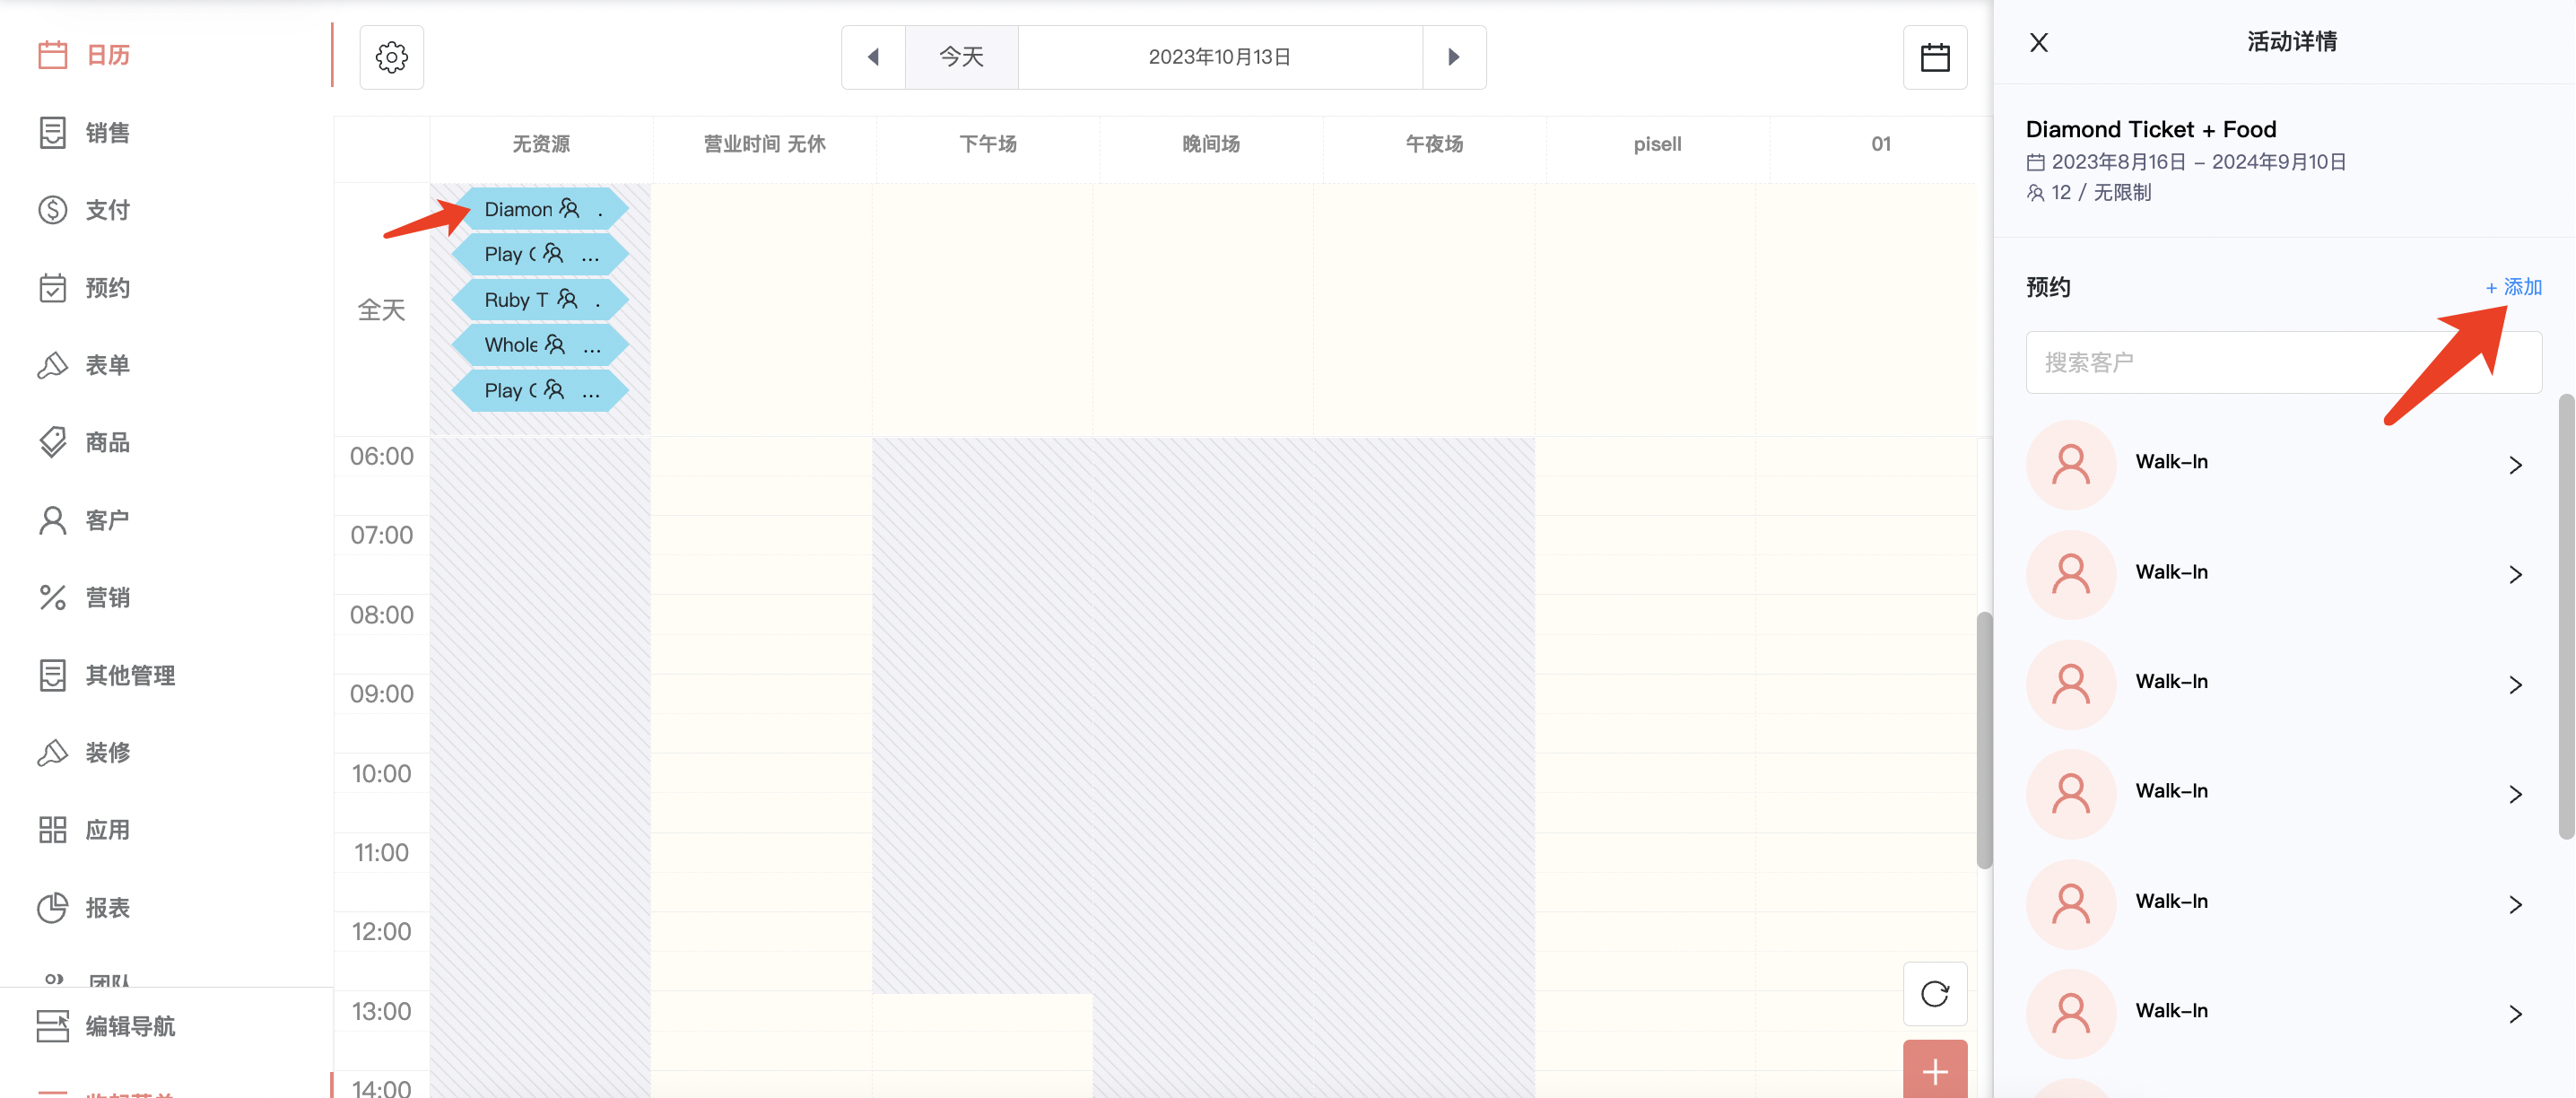Click the red plus add button
Screen dimensions: 2576x1098
coord(1935,1070)
